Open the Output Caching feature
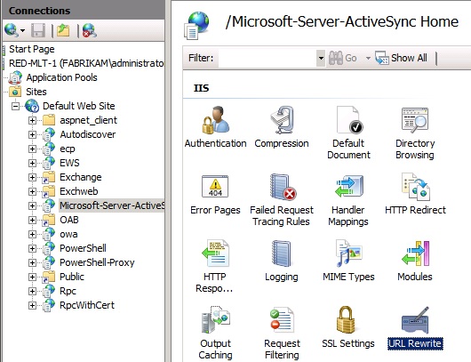This screenshot has height=362, width=471. click(x=215, y=333)
